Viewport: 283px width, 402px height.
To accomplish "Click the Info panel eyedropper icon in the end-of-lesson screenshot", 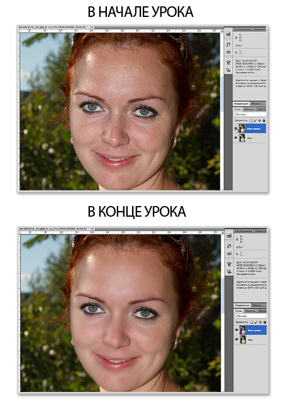I will click(236, 239).
